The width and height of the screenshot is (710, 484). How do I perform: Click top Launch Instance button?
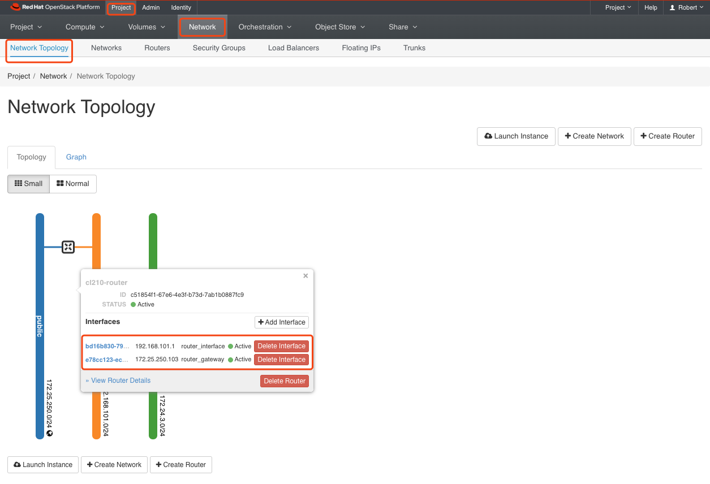click(x=516, y=136)
